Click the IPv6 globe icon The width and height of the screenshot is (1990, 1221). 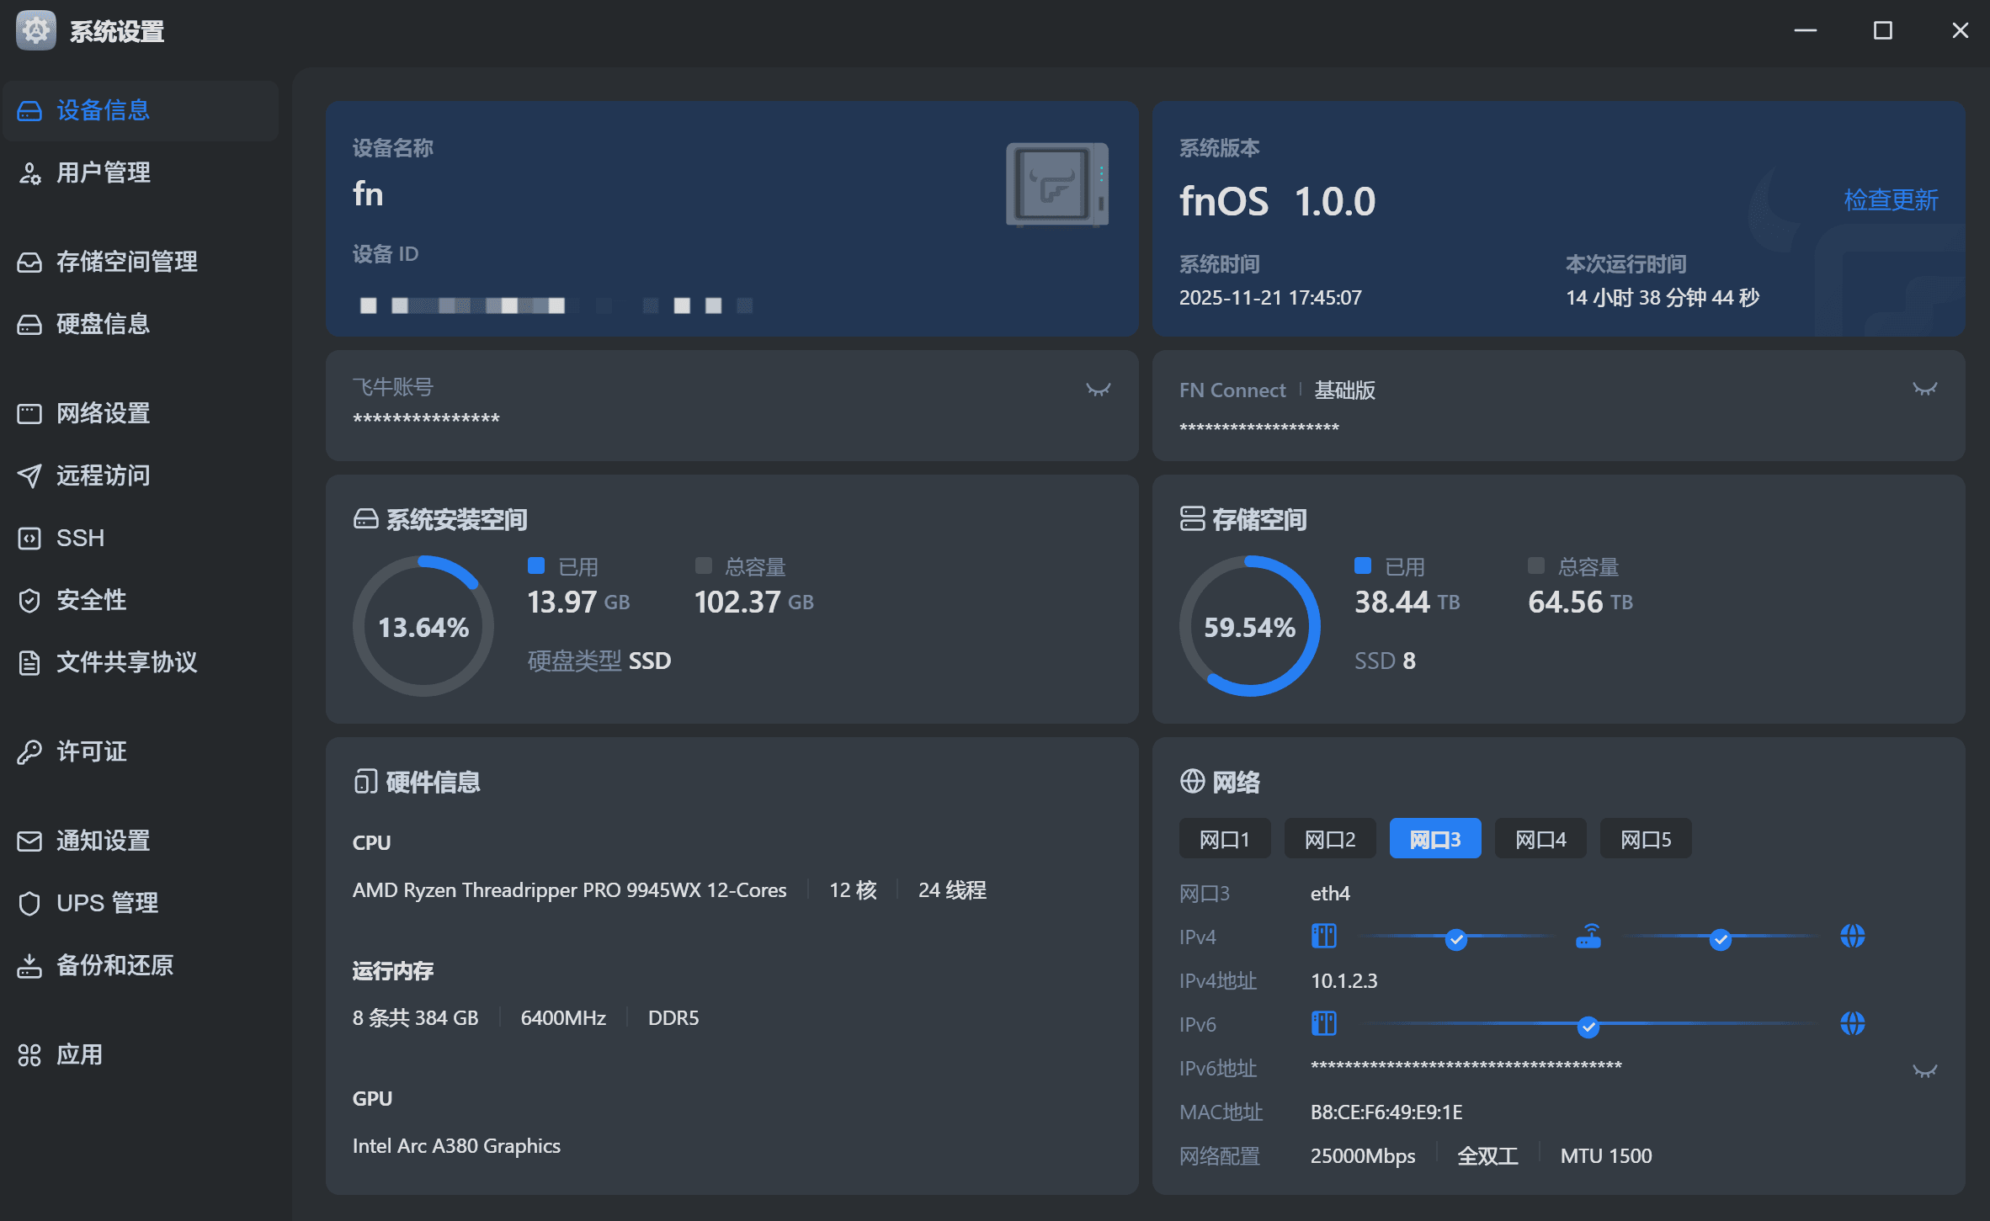coord(1852,1024)
